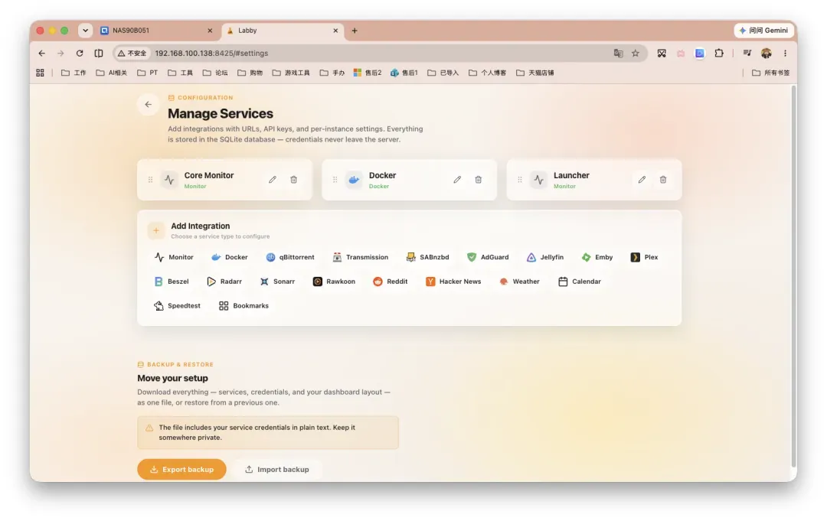This screenshot has height=521, width=827.
Task: Edit the Core Monitor service
Action: click(x=272, y=180)
